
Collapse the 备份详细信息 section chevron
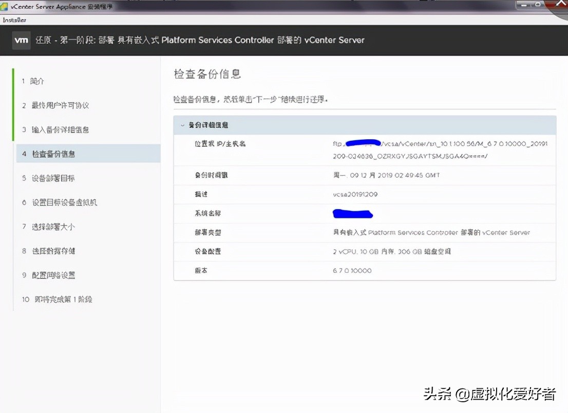click(182, 125)
